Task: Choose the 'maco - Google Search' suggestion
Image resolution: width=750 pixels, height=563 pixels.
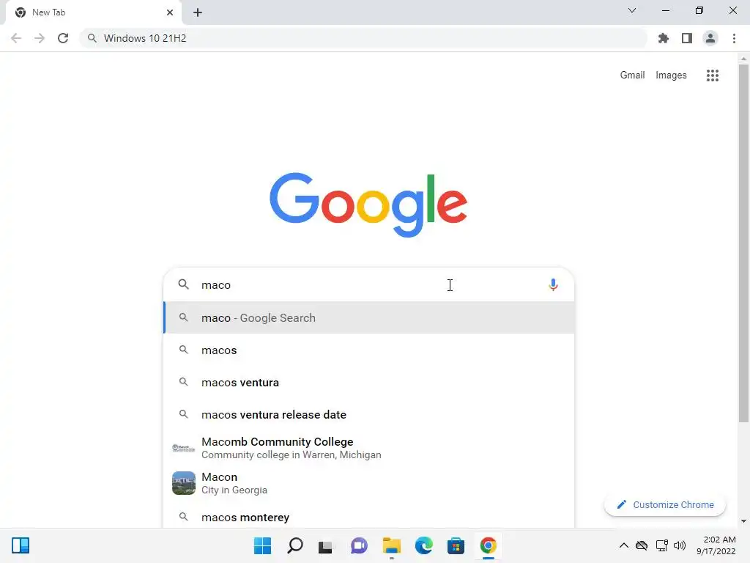Action: click(369, 318)
